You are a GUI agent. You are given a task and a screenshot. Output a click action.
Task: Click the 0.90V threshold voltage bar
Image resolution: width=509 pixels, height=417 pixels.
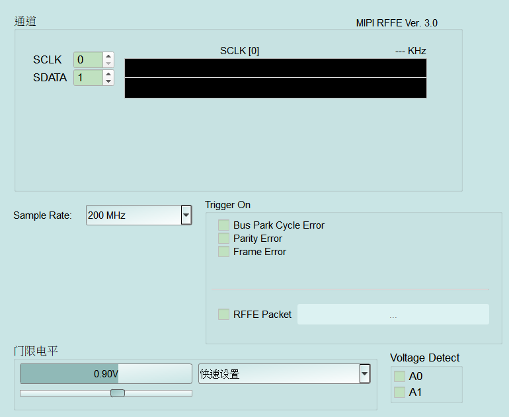106,373
